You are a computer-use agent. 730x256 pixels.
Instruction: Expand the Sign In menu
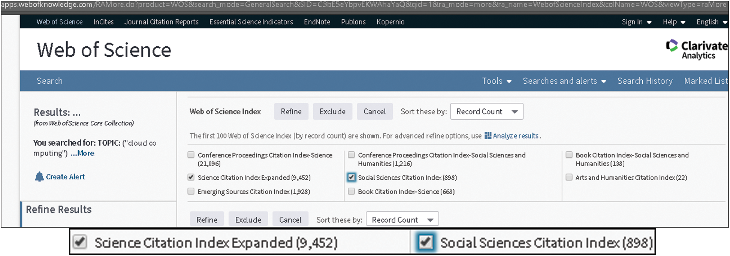tap(636, 22)
